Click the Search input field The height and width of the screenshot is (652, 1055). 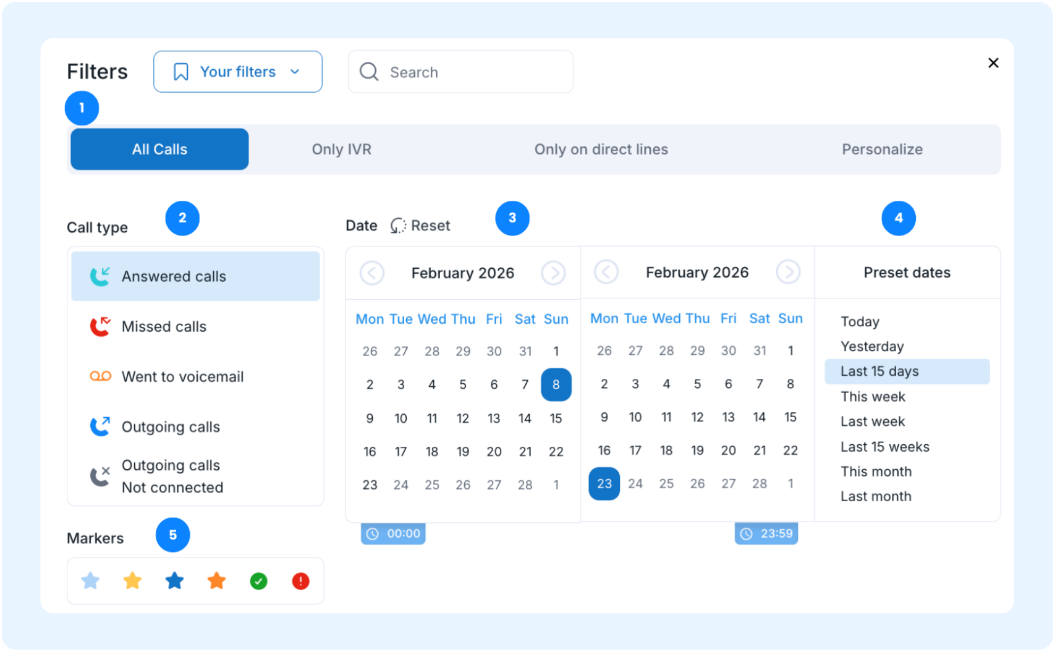click(460, 72)
